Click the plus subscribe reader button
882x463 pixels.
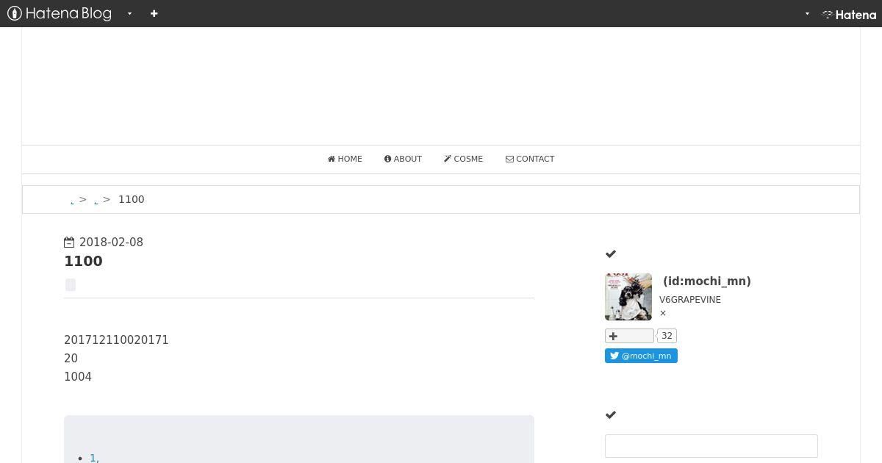629,336
